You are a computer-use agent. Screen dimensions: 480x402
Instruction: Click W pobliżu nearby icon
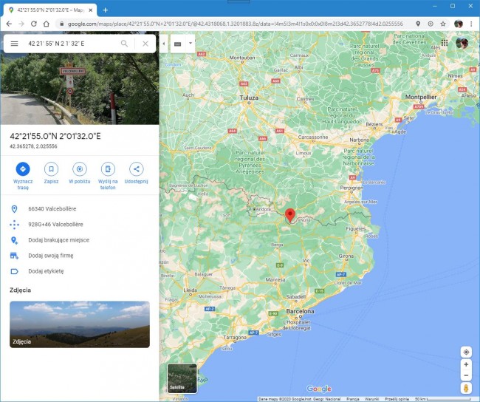pos(80,169)
